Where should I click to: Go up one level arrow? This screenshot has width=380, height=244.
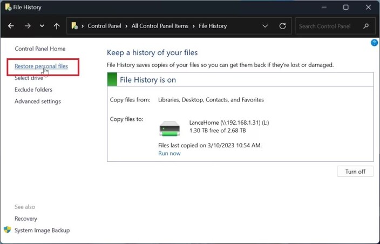(x=57, y=26)
